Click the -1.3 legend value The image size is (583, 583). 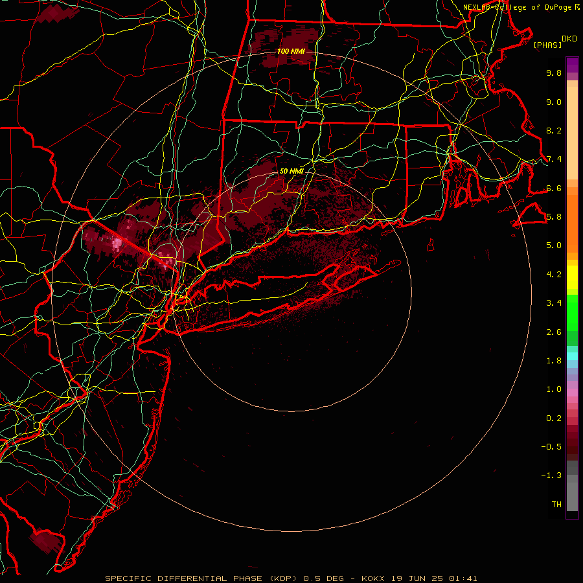551,475
